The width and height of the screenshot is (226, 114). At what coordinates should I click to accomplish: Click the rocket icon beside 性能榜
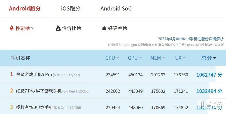click(x=12, y=28)
